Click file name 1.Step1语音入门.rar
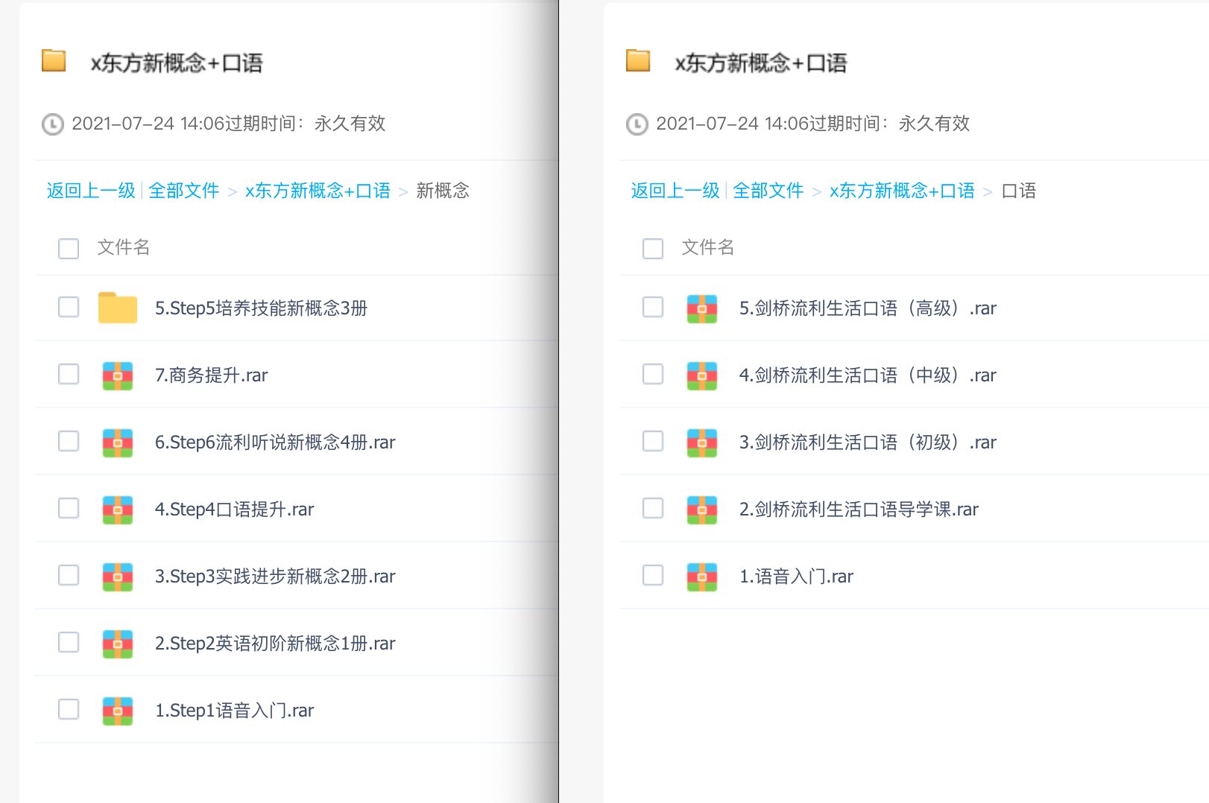 point(234,711)
